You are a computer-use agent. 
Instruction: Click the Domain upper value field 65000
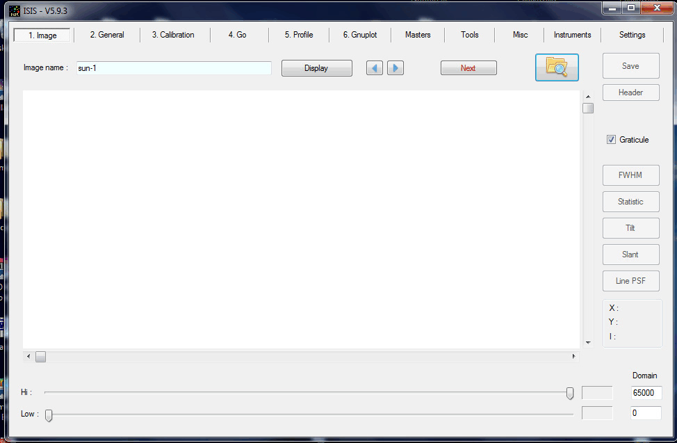[x=646, y=392]
